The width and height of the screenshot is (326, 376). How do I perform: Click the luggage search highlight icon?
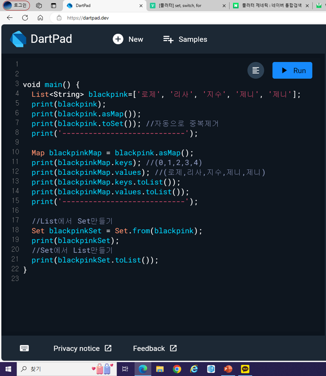point(103,369)
